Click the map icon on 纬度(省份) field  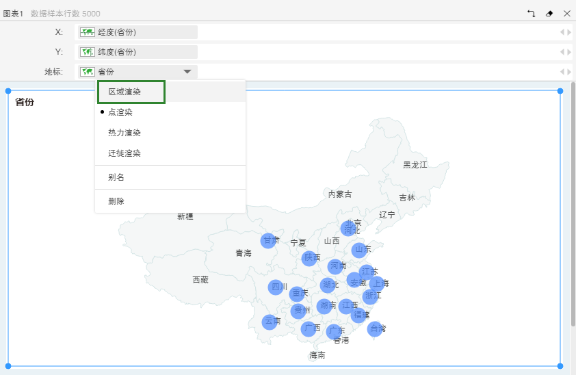point(88,52)
